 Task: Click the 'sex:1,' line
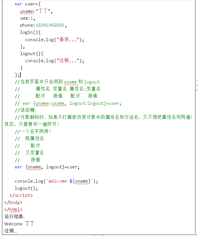click(x=28, y=18)
